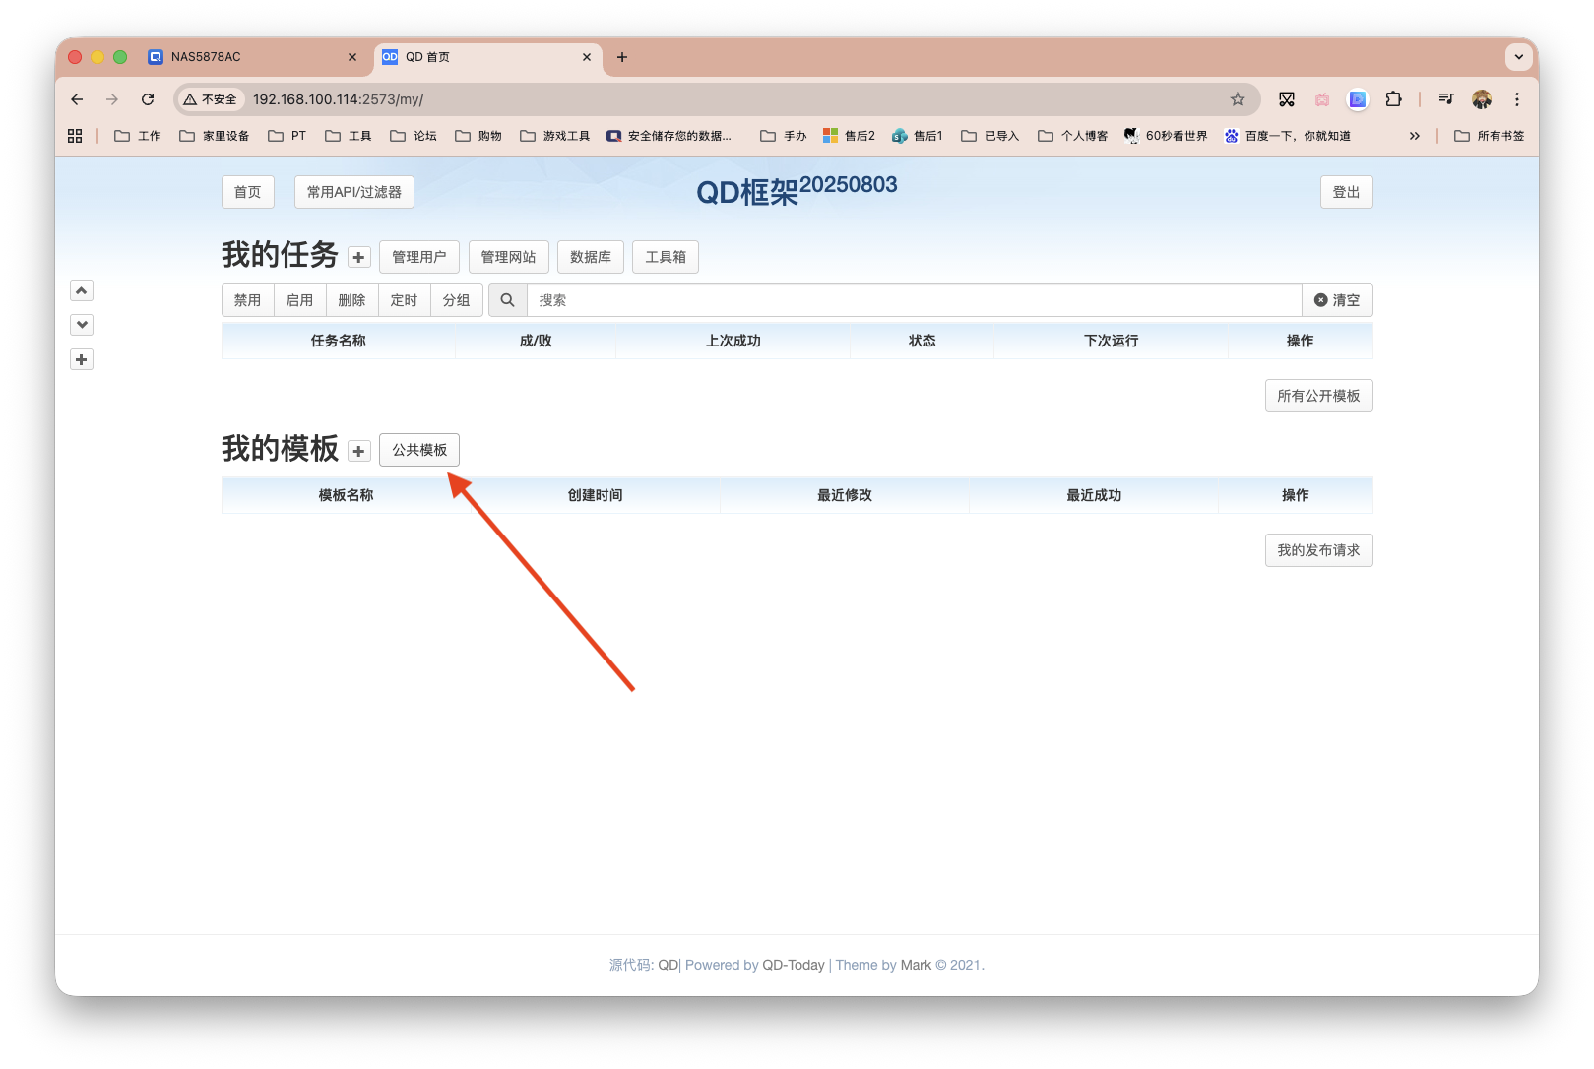Open the 公共模板 public templates page
The width and height of the screenshot is (1594, 1069).
tap(418, 449)
